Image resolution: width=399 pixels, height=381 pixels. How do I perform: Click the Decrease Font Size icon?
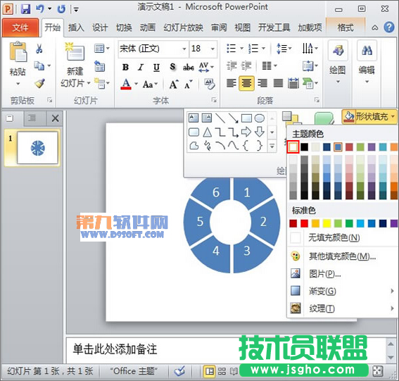tap(189, 84)
